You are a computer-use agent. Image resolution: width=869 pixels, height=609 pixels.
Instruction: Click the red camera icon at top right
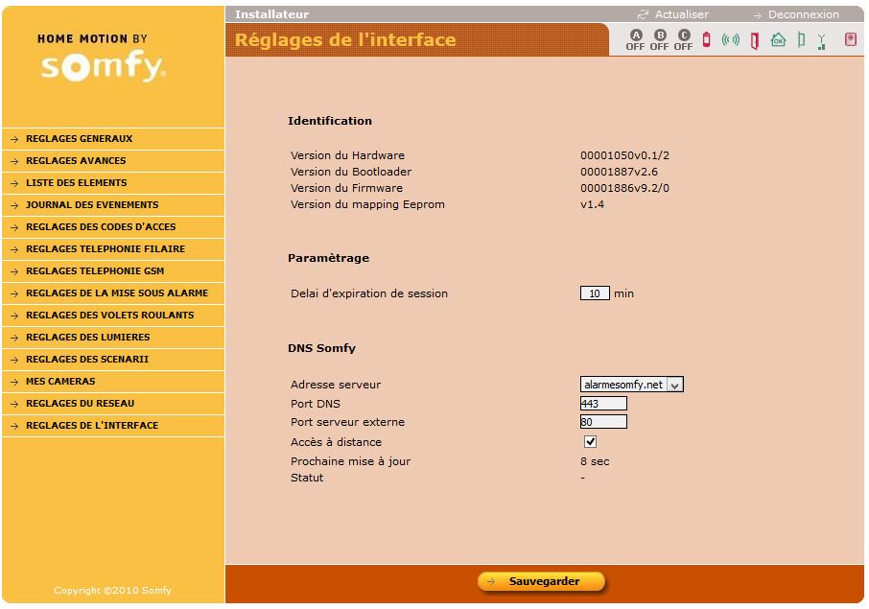tap(850, 39)
